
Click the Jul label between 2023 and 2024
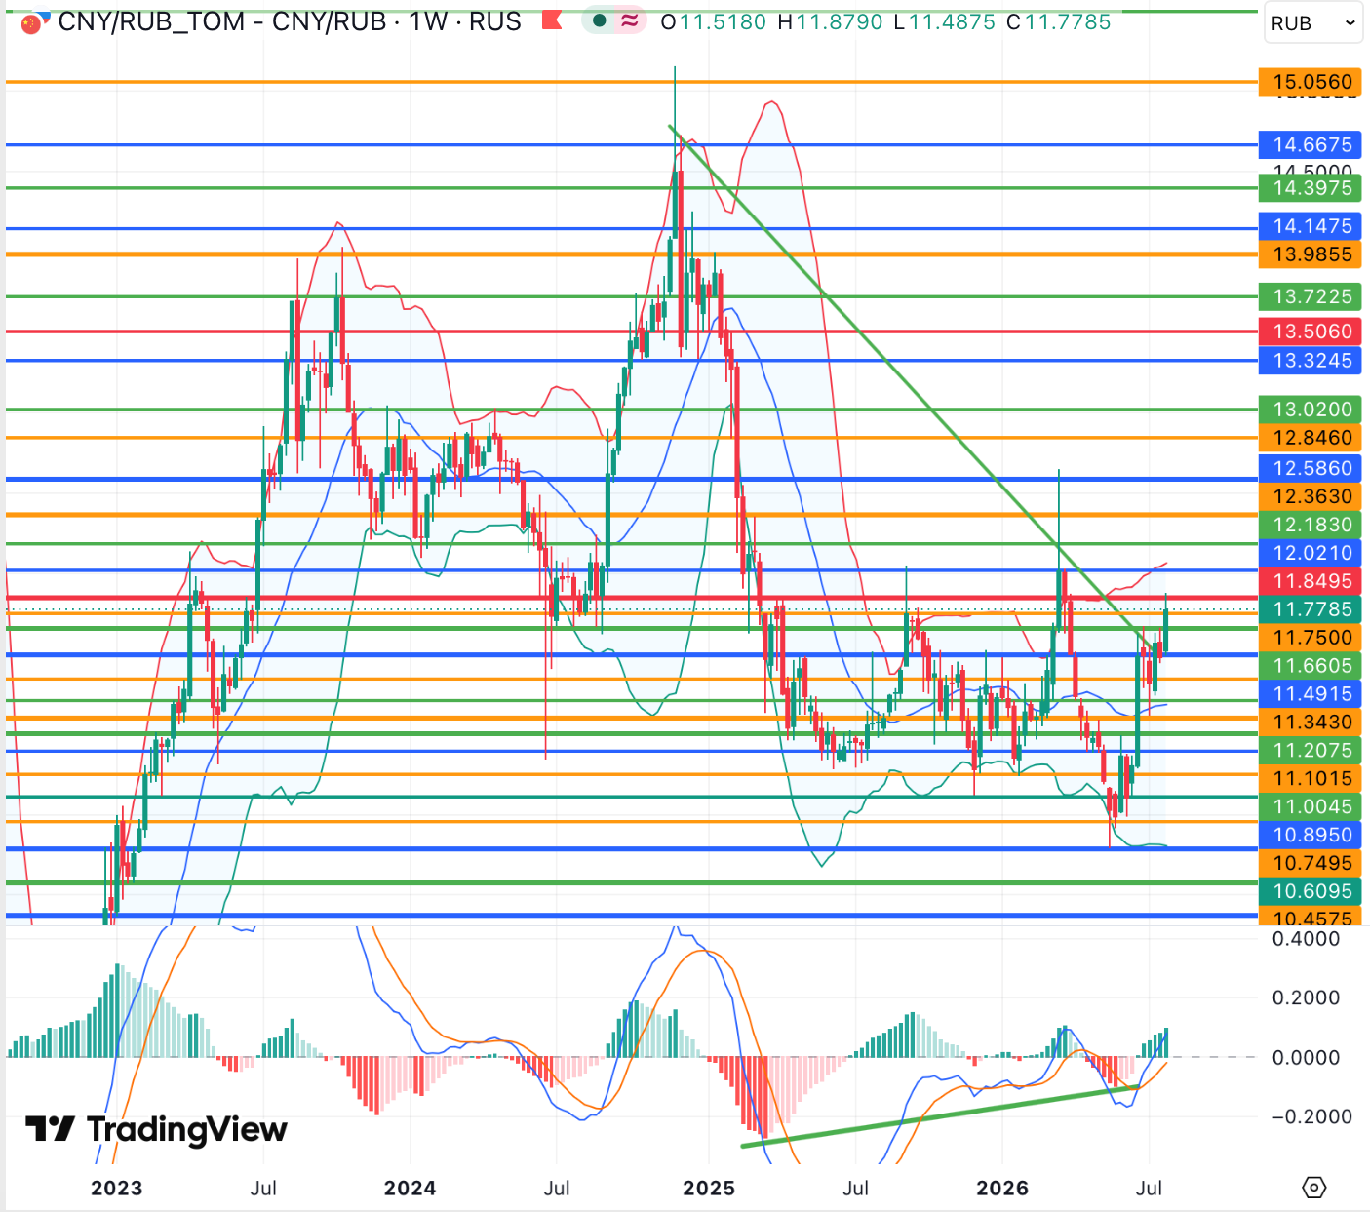(x=263, y=1188)
